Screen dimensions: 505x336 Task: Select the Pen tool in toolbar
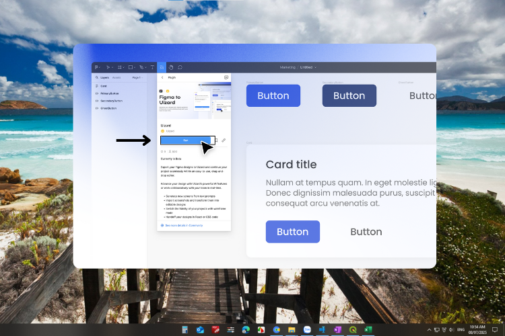click(x=141, y=67)
